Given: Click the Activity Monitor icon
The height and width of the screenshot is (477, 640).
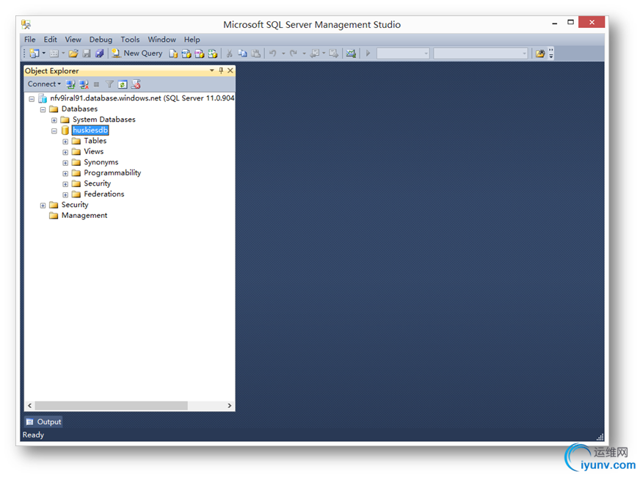Looking at the screenshot, I should coord(351,54).
